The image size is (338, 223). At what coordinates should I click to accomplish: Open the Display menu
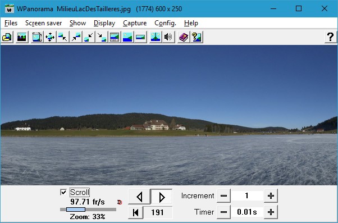tap(104, 23)
